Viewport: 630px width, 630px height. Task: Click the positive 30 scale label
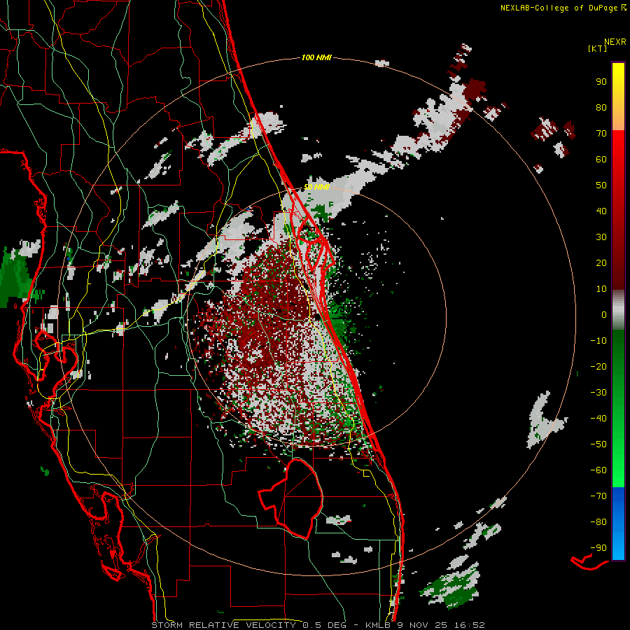(601, 237)
